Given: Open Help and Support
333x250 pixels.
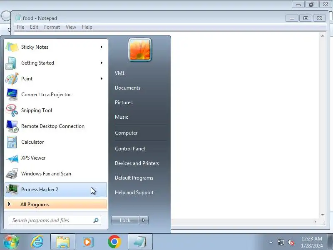Looking at the screenshot, I should pos(134,192).
